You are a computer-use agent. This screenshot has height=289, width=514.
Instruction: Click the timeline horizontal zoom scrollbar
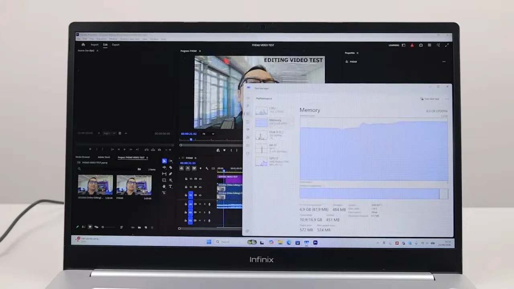211,228
